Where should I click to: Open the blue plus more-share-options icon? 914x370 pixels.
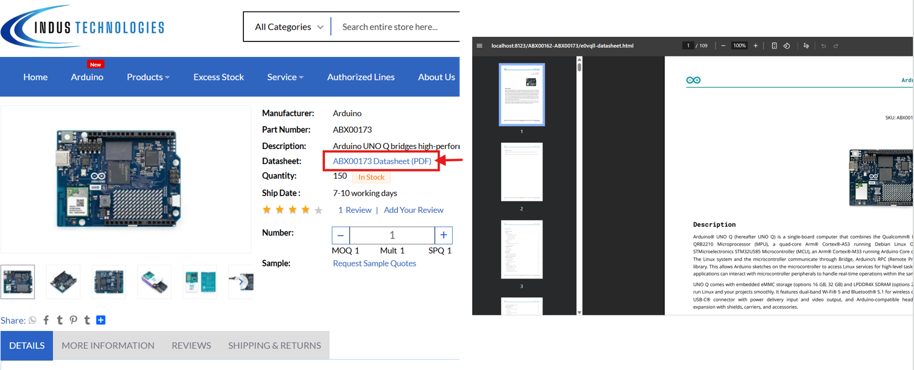tap(101, 320)
